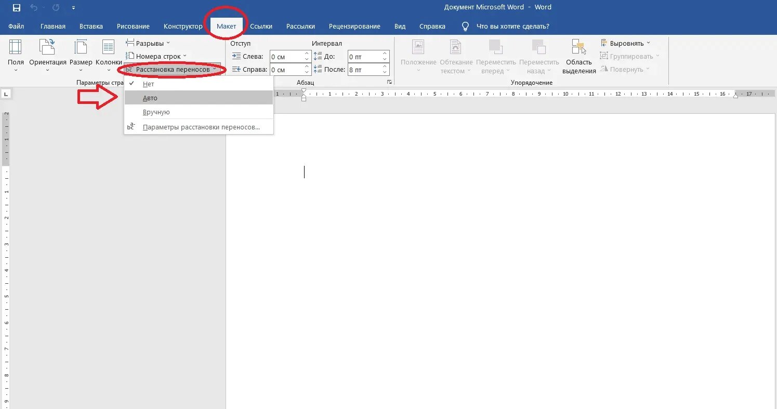This screenshot has height=409, width=777.
Task: Switch to the Вставка tab
Action: [91, 26]
